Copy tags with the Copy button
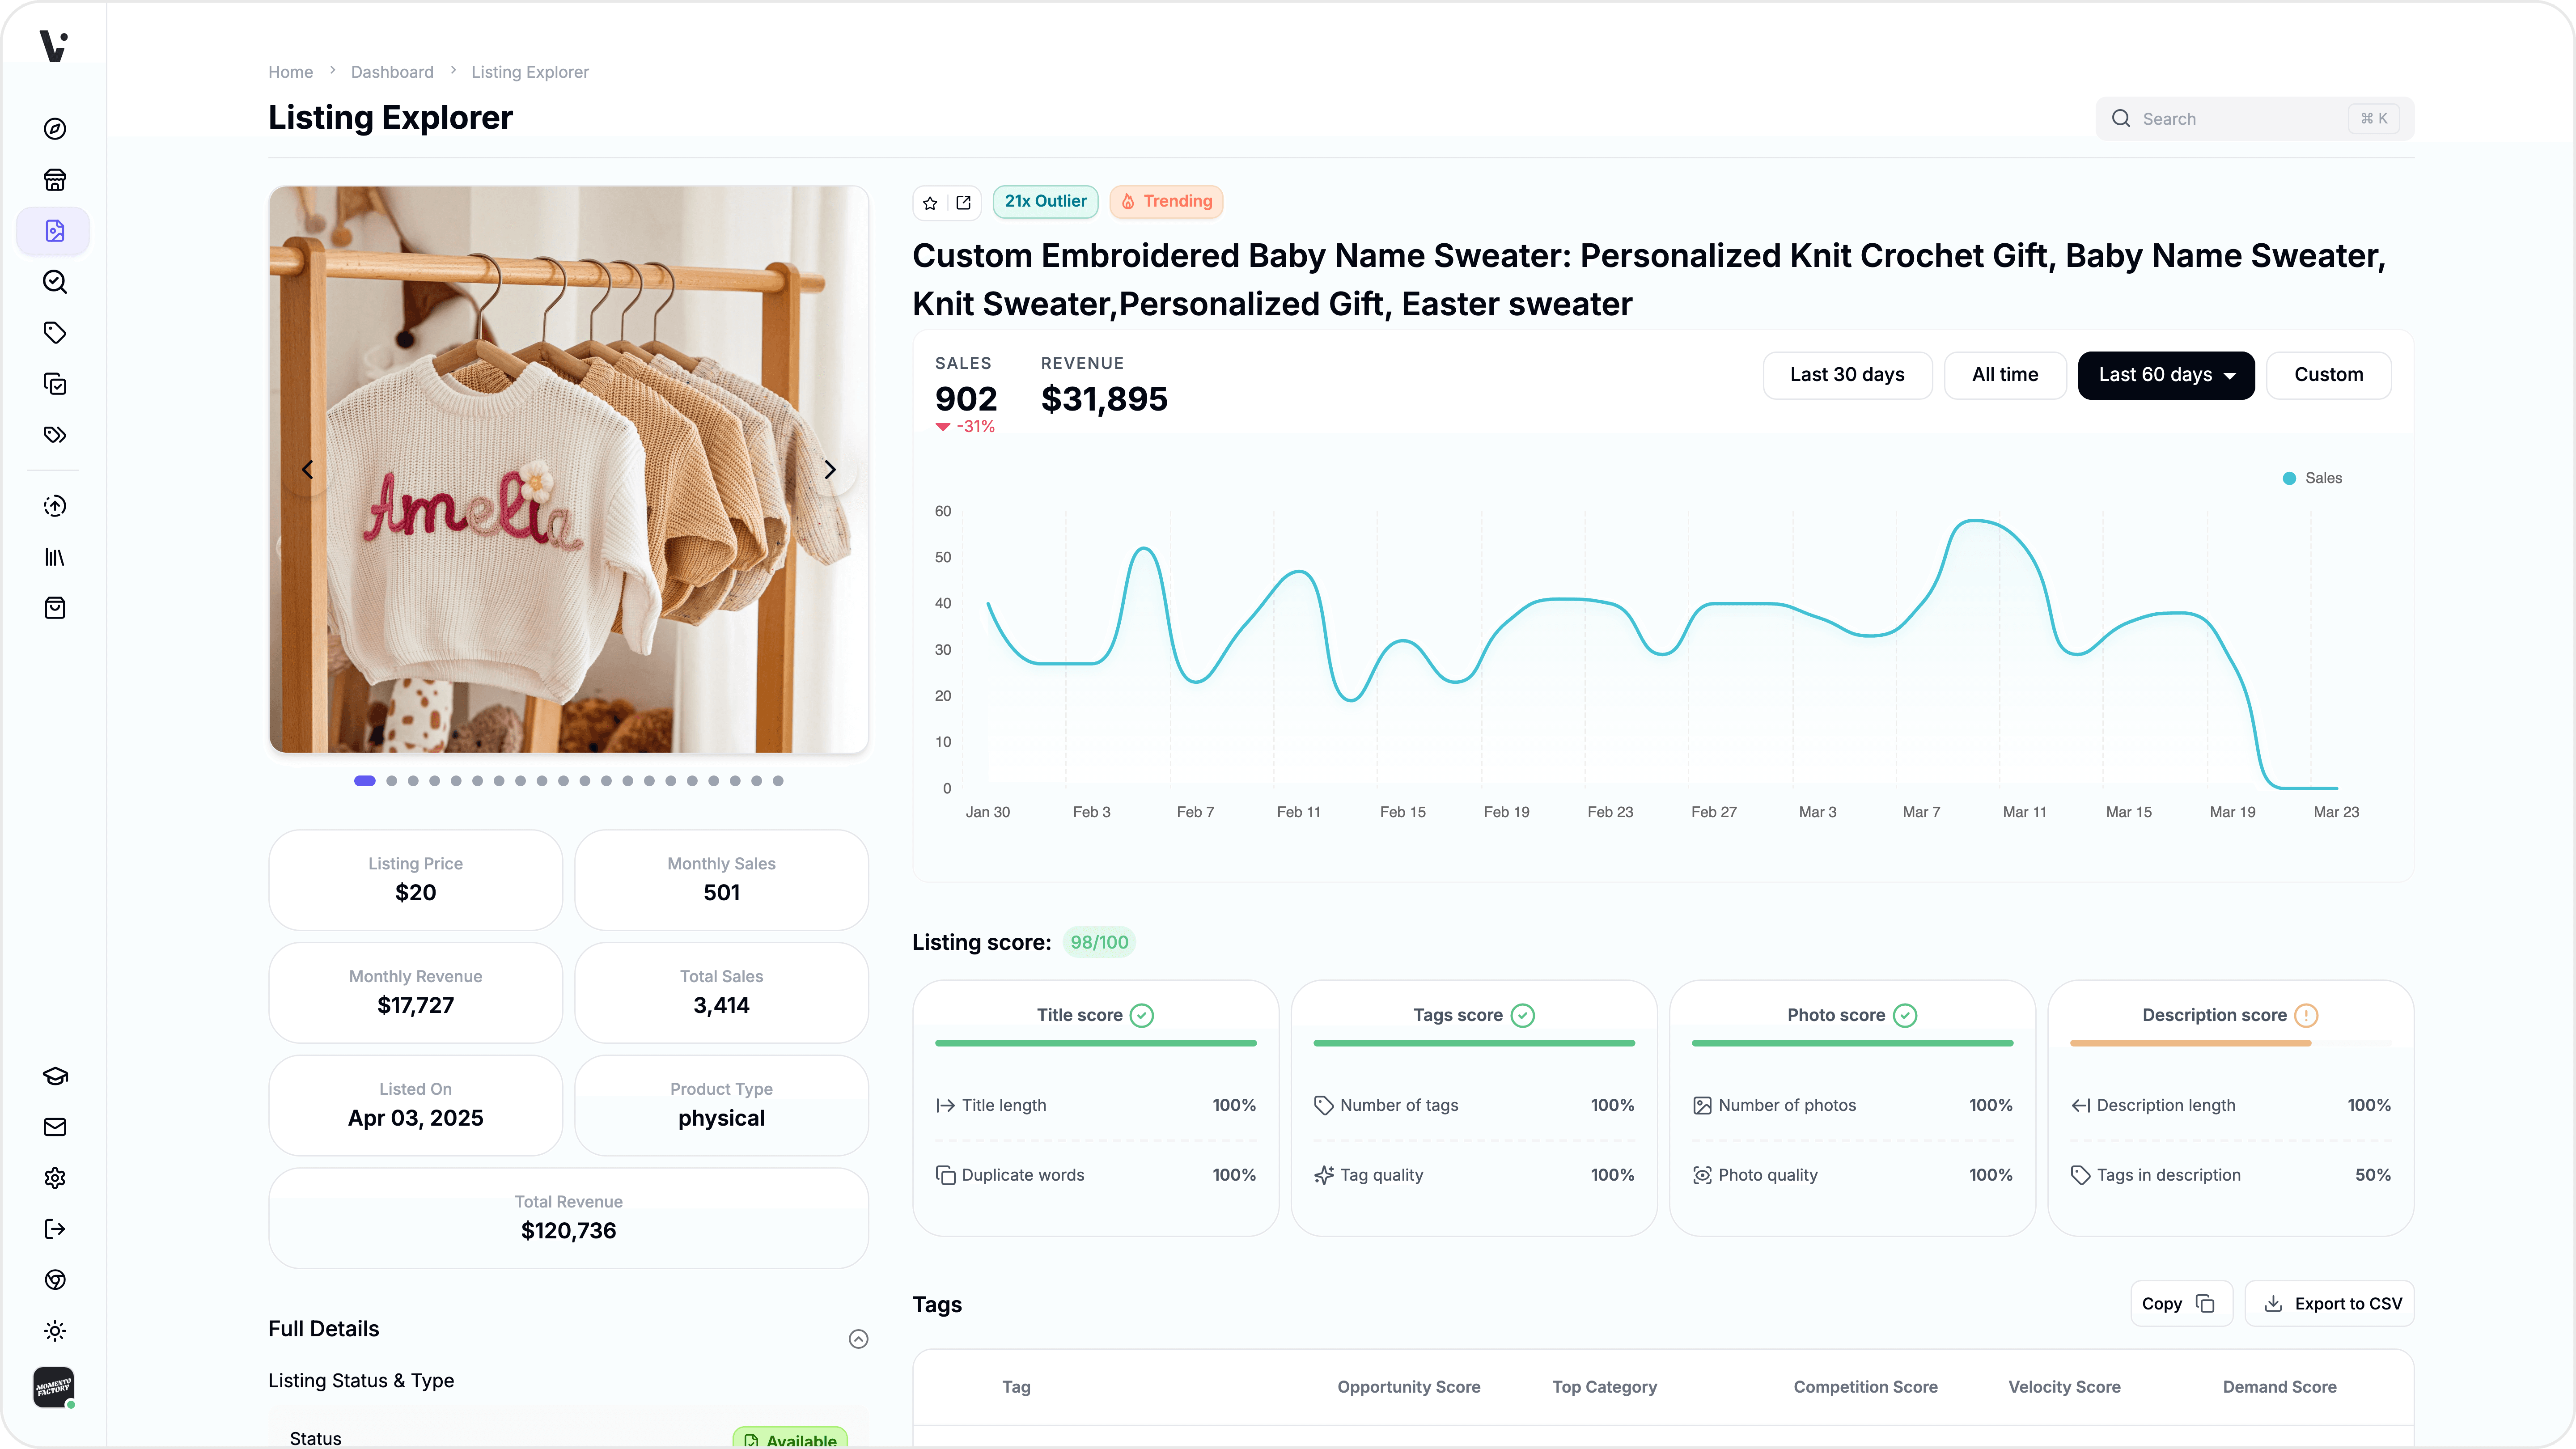2576x1449 pixels. (2180, 1304)
